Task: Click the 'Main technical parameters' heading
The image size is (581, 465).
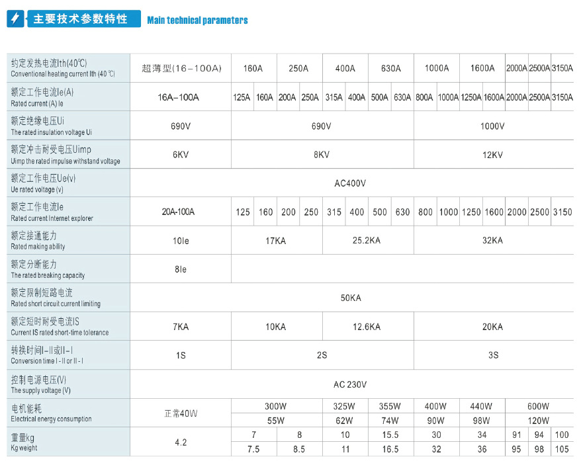Action: pyautogui.click(x=197, y=21)
